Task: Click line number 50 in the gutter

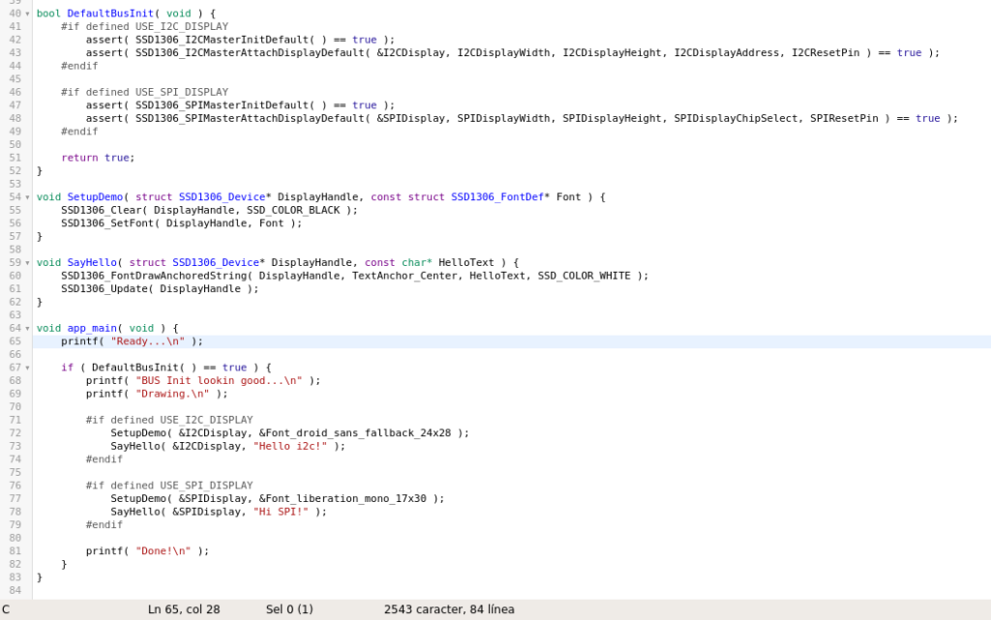Action: pyautogui.click(x=15, y=144)
